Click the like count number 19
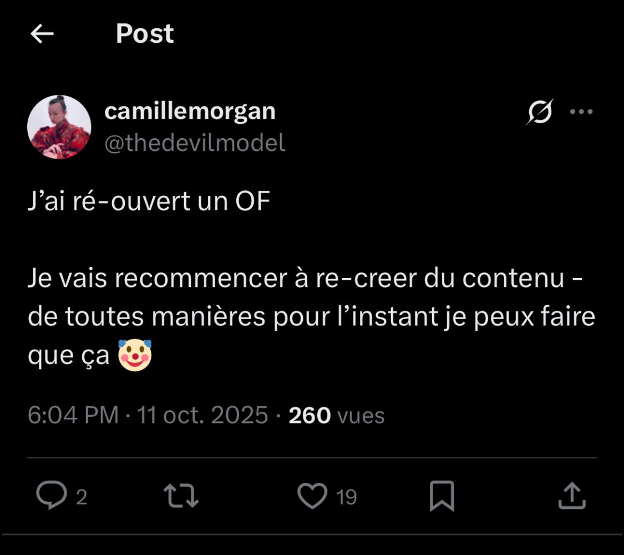Image resolution: width=624 pixels, height=555 pixels. coord(347,497)
